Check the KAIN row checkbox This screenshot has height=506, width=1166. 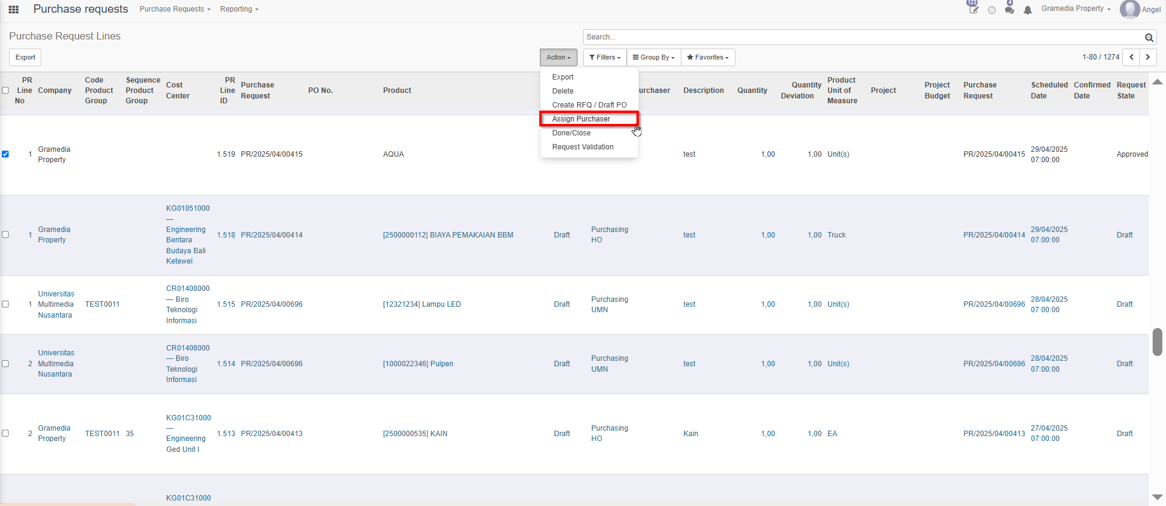pos(5,434)
